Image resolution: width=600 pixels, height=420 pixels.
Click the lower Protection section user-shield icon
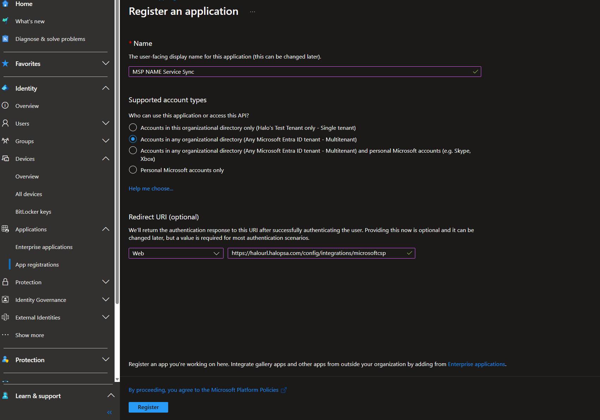[x=5, y=359]
